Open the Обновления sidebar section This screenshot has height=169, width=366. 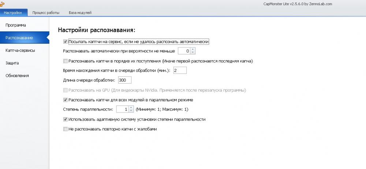(17, 76)
